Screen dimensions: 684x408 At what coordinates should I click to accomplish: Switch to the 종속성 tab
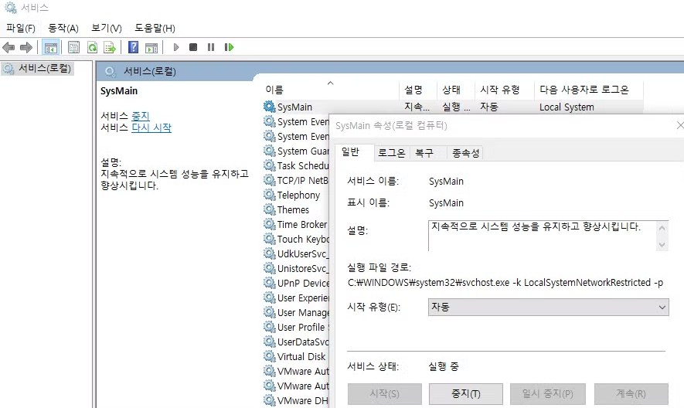point(465,153)
